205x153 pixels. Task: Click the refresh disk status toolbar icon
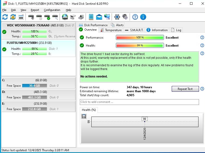(x=5, y=17)
